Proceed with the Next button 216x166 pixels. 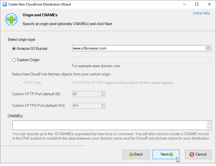pos(166,154)
